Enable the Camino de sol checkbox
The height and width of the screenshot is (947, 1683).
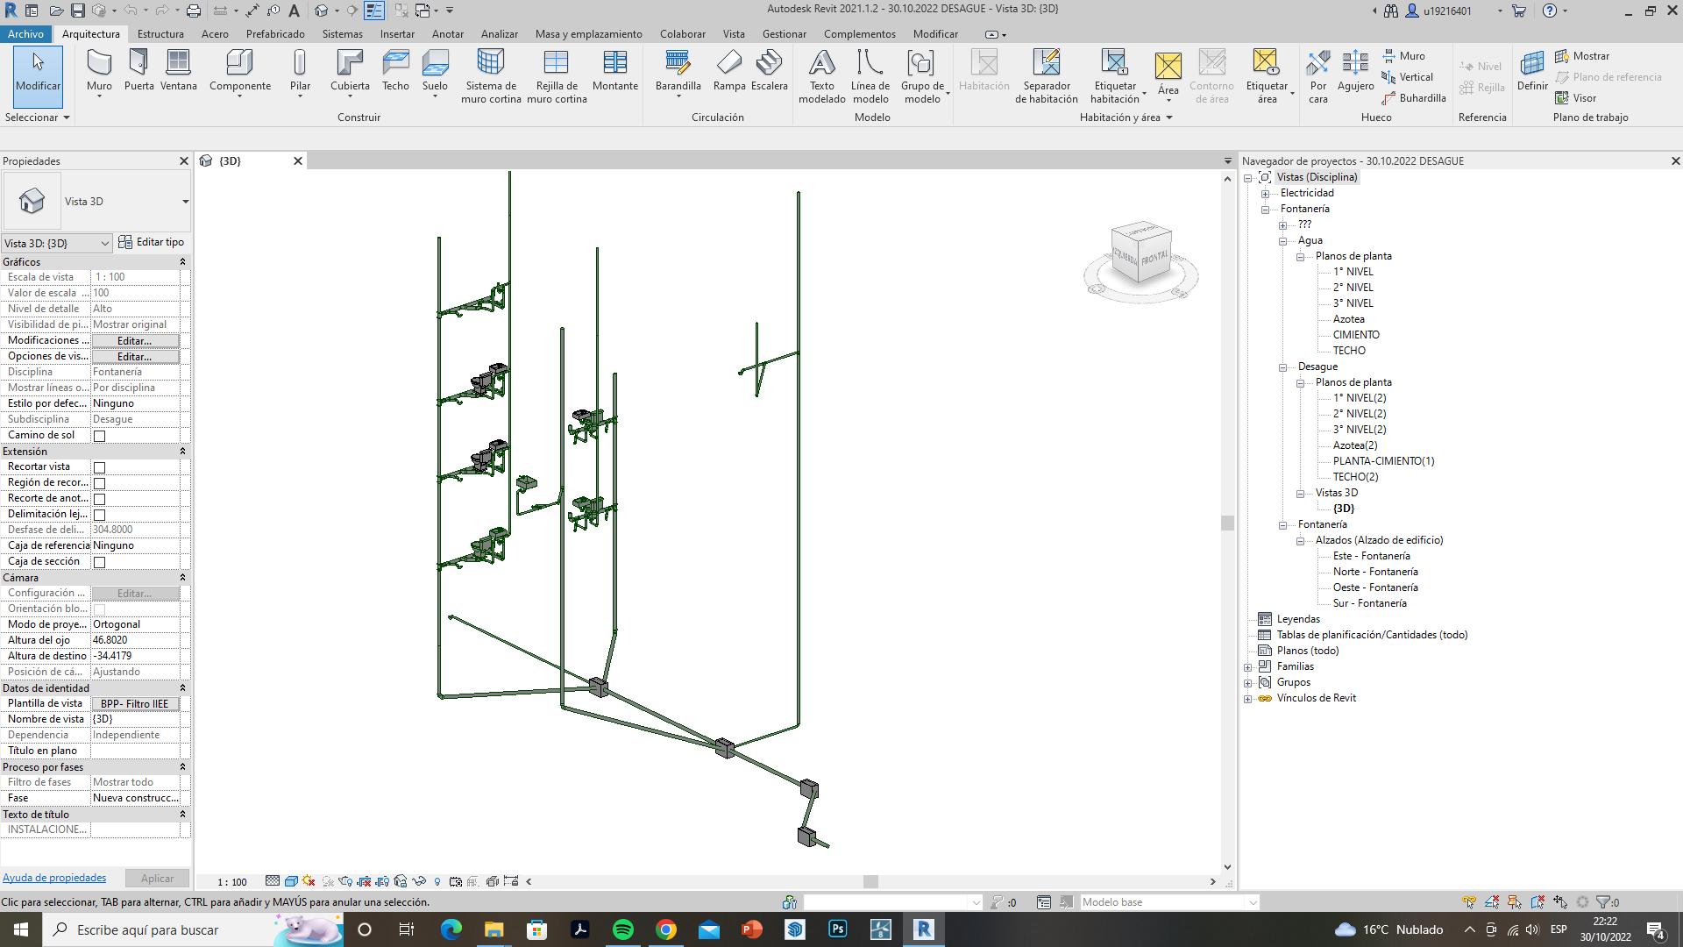[x=99, y=436]
